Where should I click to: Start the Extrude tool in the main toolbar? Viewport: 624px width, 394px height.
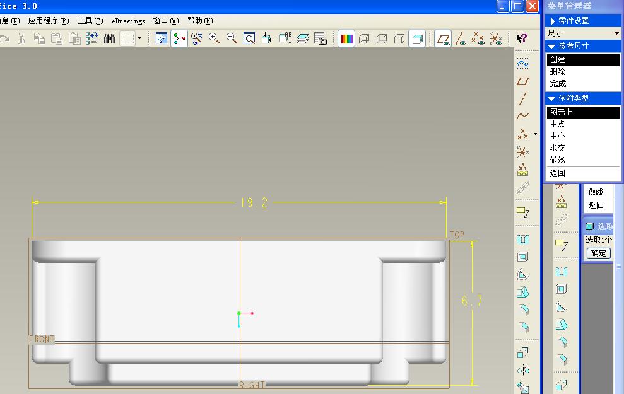coord(522,352)
